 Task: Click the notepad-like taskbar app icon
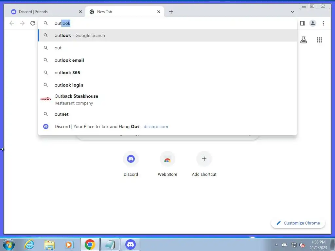point(110,244)
